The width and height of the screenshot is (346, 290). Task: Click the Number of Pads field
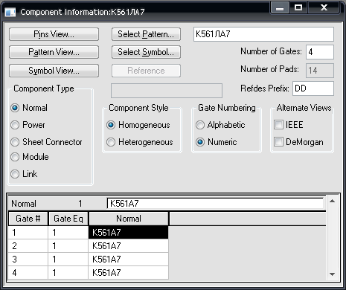(320, 71)
